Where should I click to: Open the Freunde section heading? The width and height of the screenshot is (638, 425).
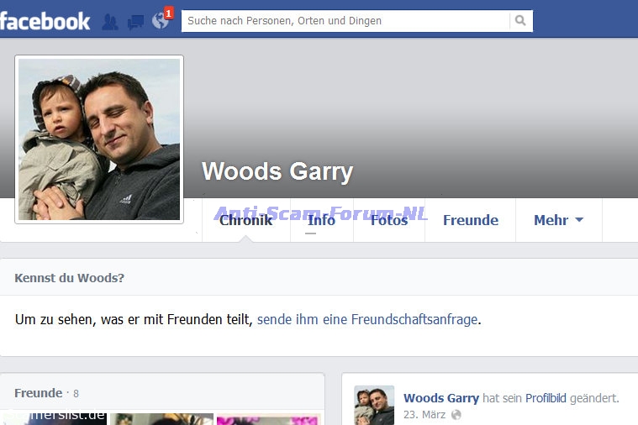(x=38, y=393)
